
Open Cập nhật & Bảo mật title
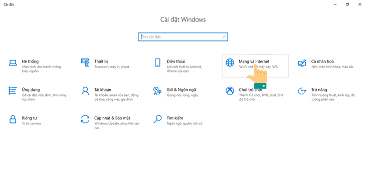pos(112,118)
